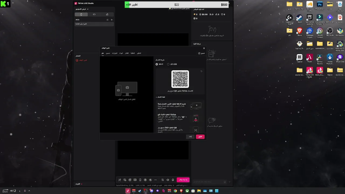Screen dimensions: 345x194
Task: Click the $22 donation goal progress bar
Action: [x=177, y=5]
